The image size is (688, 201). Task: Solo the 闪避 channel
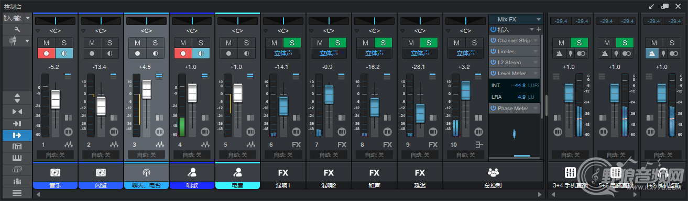110,43
